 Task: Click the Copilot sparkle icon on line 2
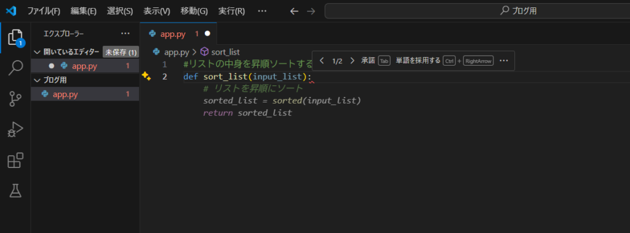pyautogui.click(x=146, y=77)
